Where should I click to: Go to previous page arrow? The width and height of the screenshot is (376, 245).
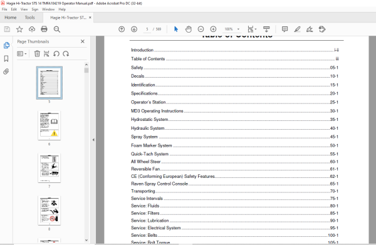pos(122,29)
